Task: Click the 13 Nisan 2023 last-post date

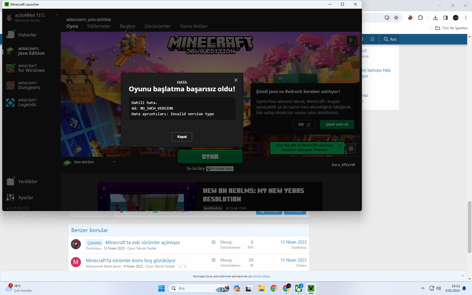Action: coord(293,242)
